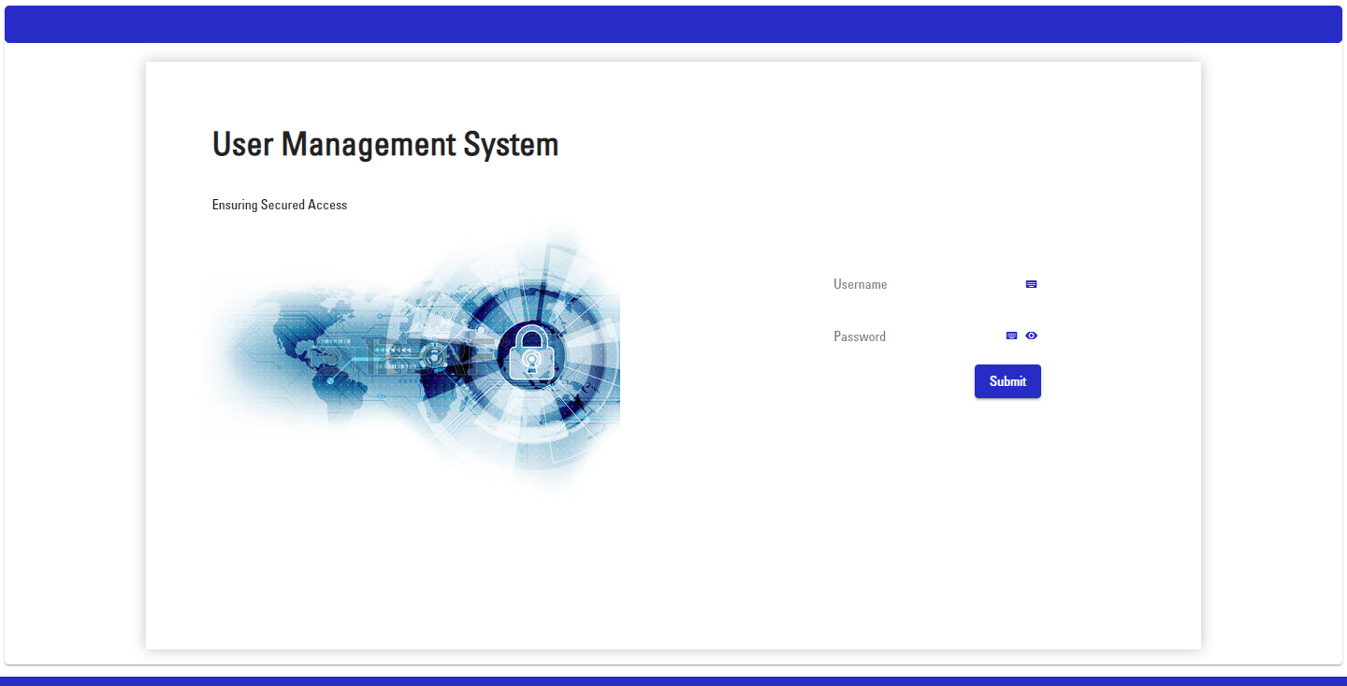Click the blue header bar at top
1347x686 pixels.
pyautogui.click(x=673, y=24)
